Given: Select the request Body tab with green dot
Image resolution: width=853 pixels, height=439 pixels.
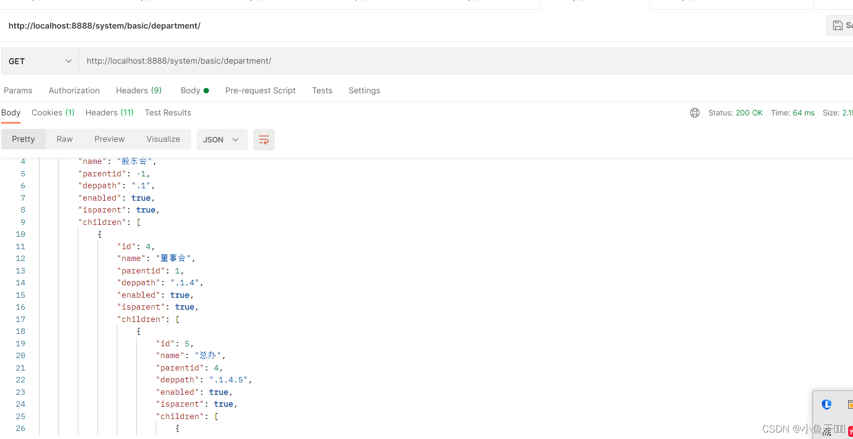Looking at the screenshot, I should pos(195,91).
